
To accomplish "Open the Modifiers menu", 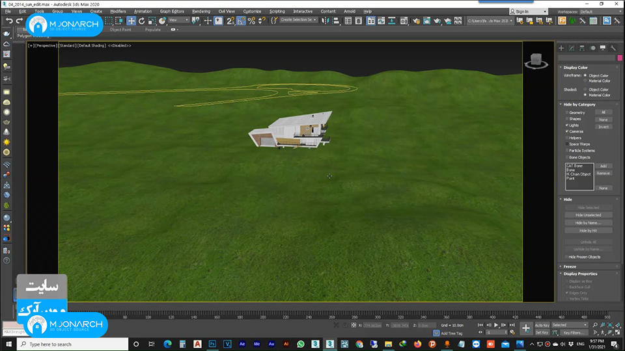I will 118,12.
